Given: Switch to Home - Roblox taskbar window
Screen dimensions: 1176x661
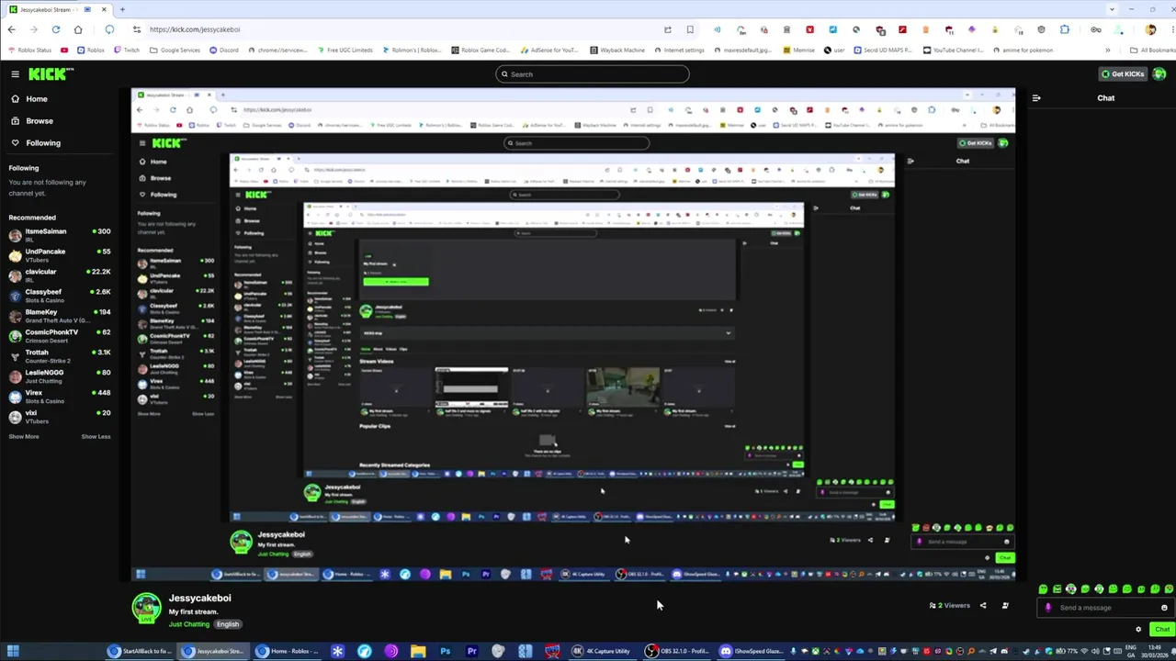Looking at the screenshot, I should point(288,652).
